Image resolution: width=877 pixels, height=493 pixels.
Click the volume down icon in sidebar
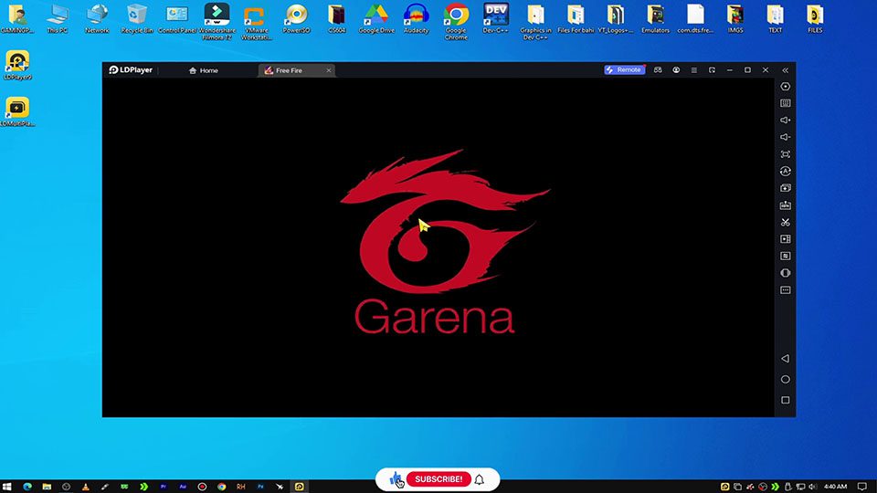coord(786,137)
